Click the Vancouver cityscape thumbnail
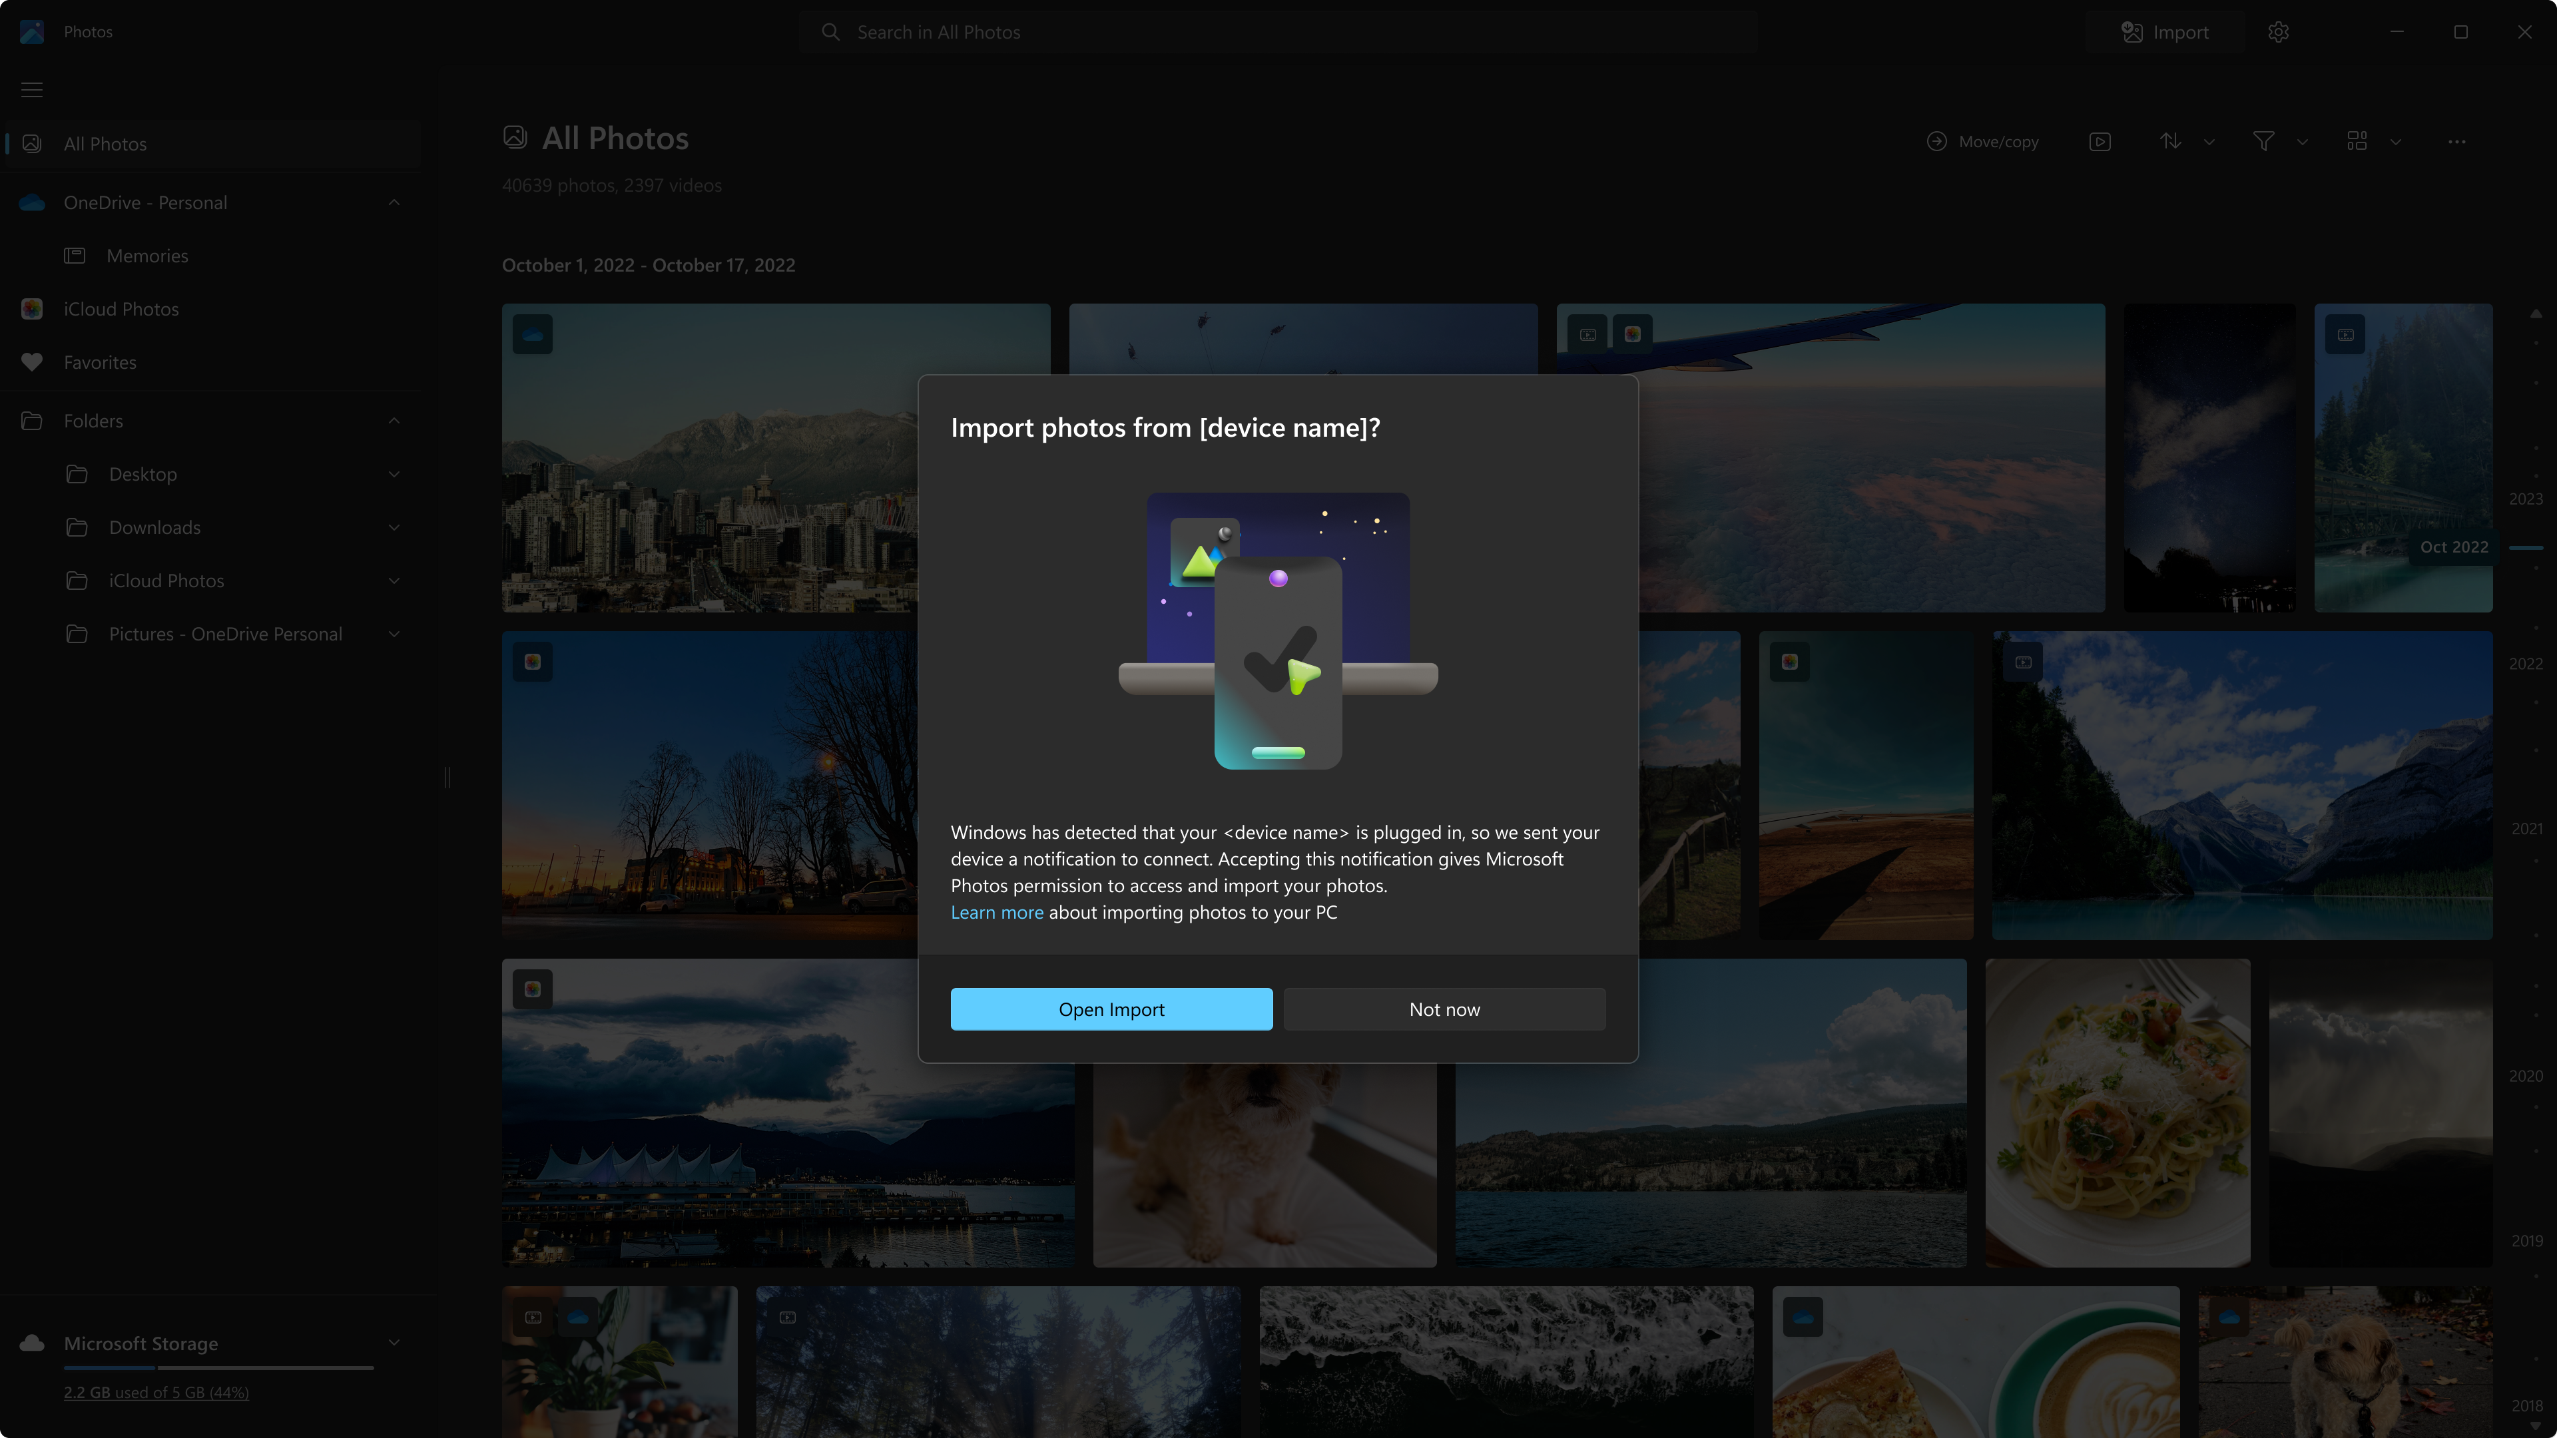2557x1438 pixels. point(774,457)
